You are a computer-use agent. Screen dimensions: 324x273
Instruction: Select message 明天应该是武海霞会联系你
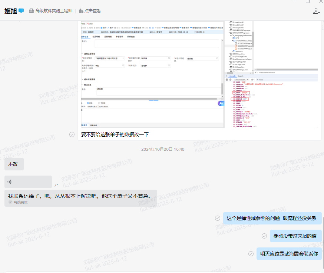289,254
